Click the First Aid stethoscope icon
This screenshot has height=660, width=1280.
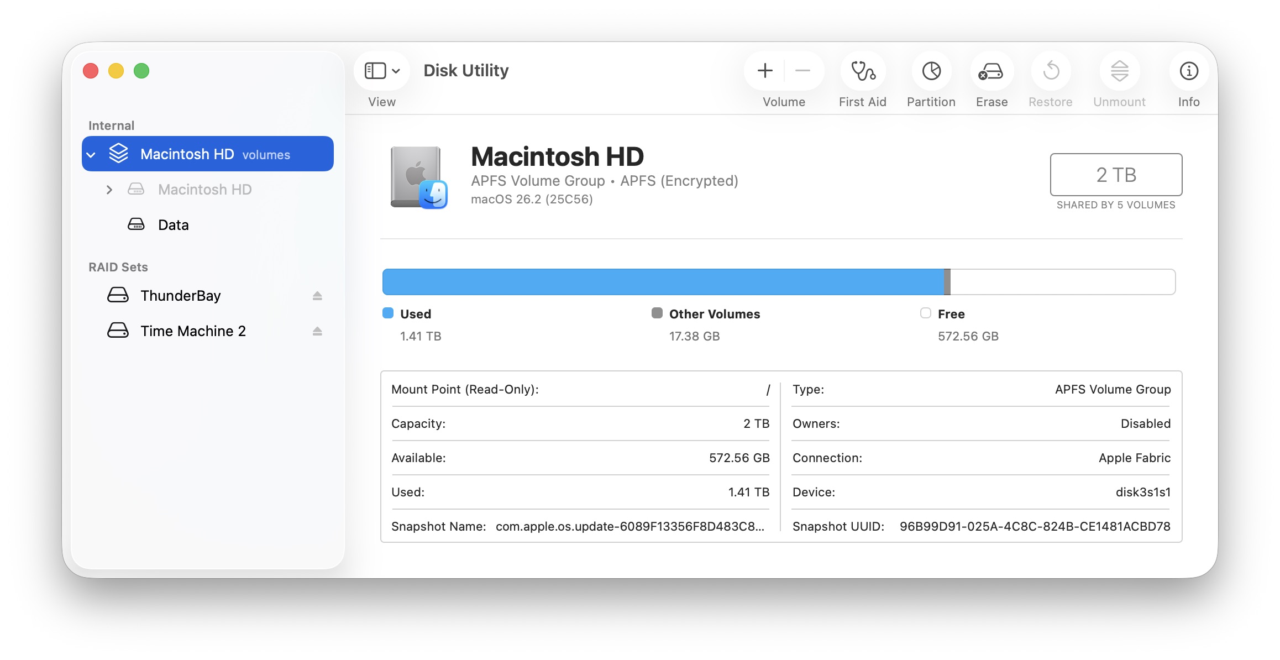coord(863,71)
